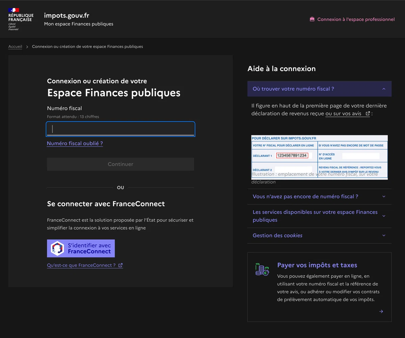The width and height of the screenshot is (405, 338).
Task: Click the sample number 1234567891234
Action: coord(292,155)
